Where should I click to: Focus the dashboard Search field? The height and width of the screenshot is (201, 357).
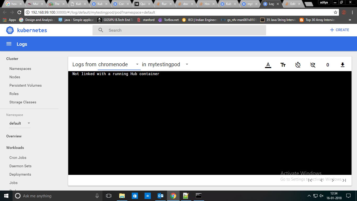click(x=179, y=30)
